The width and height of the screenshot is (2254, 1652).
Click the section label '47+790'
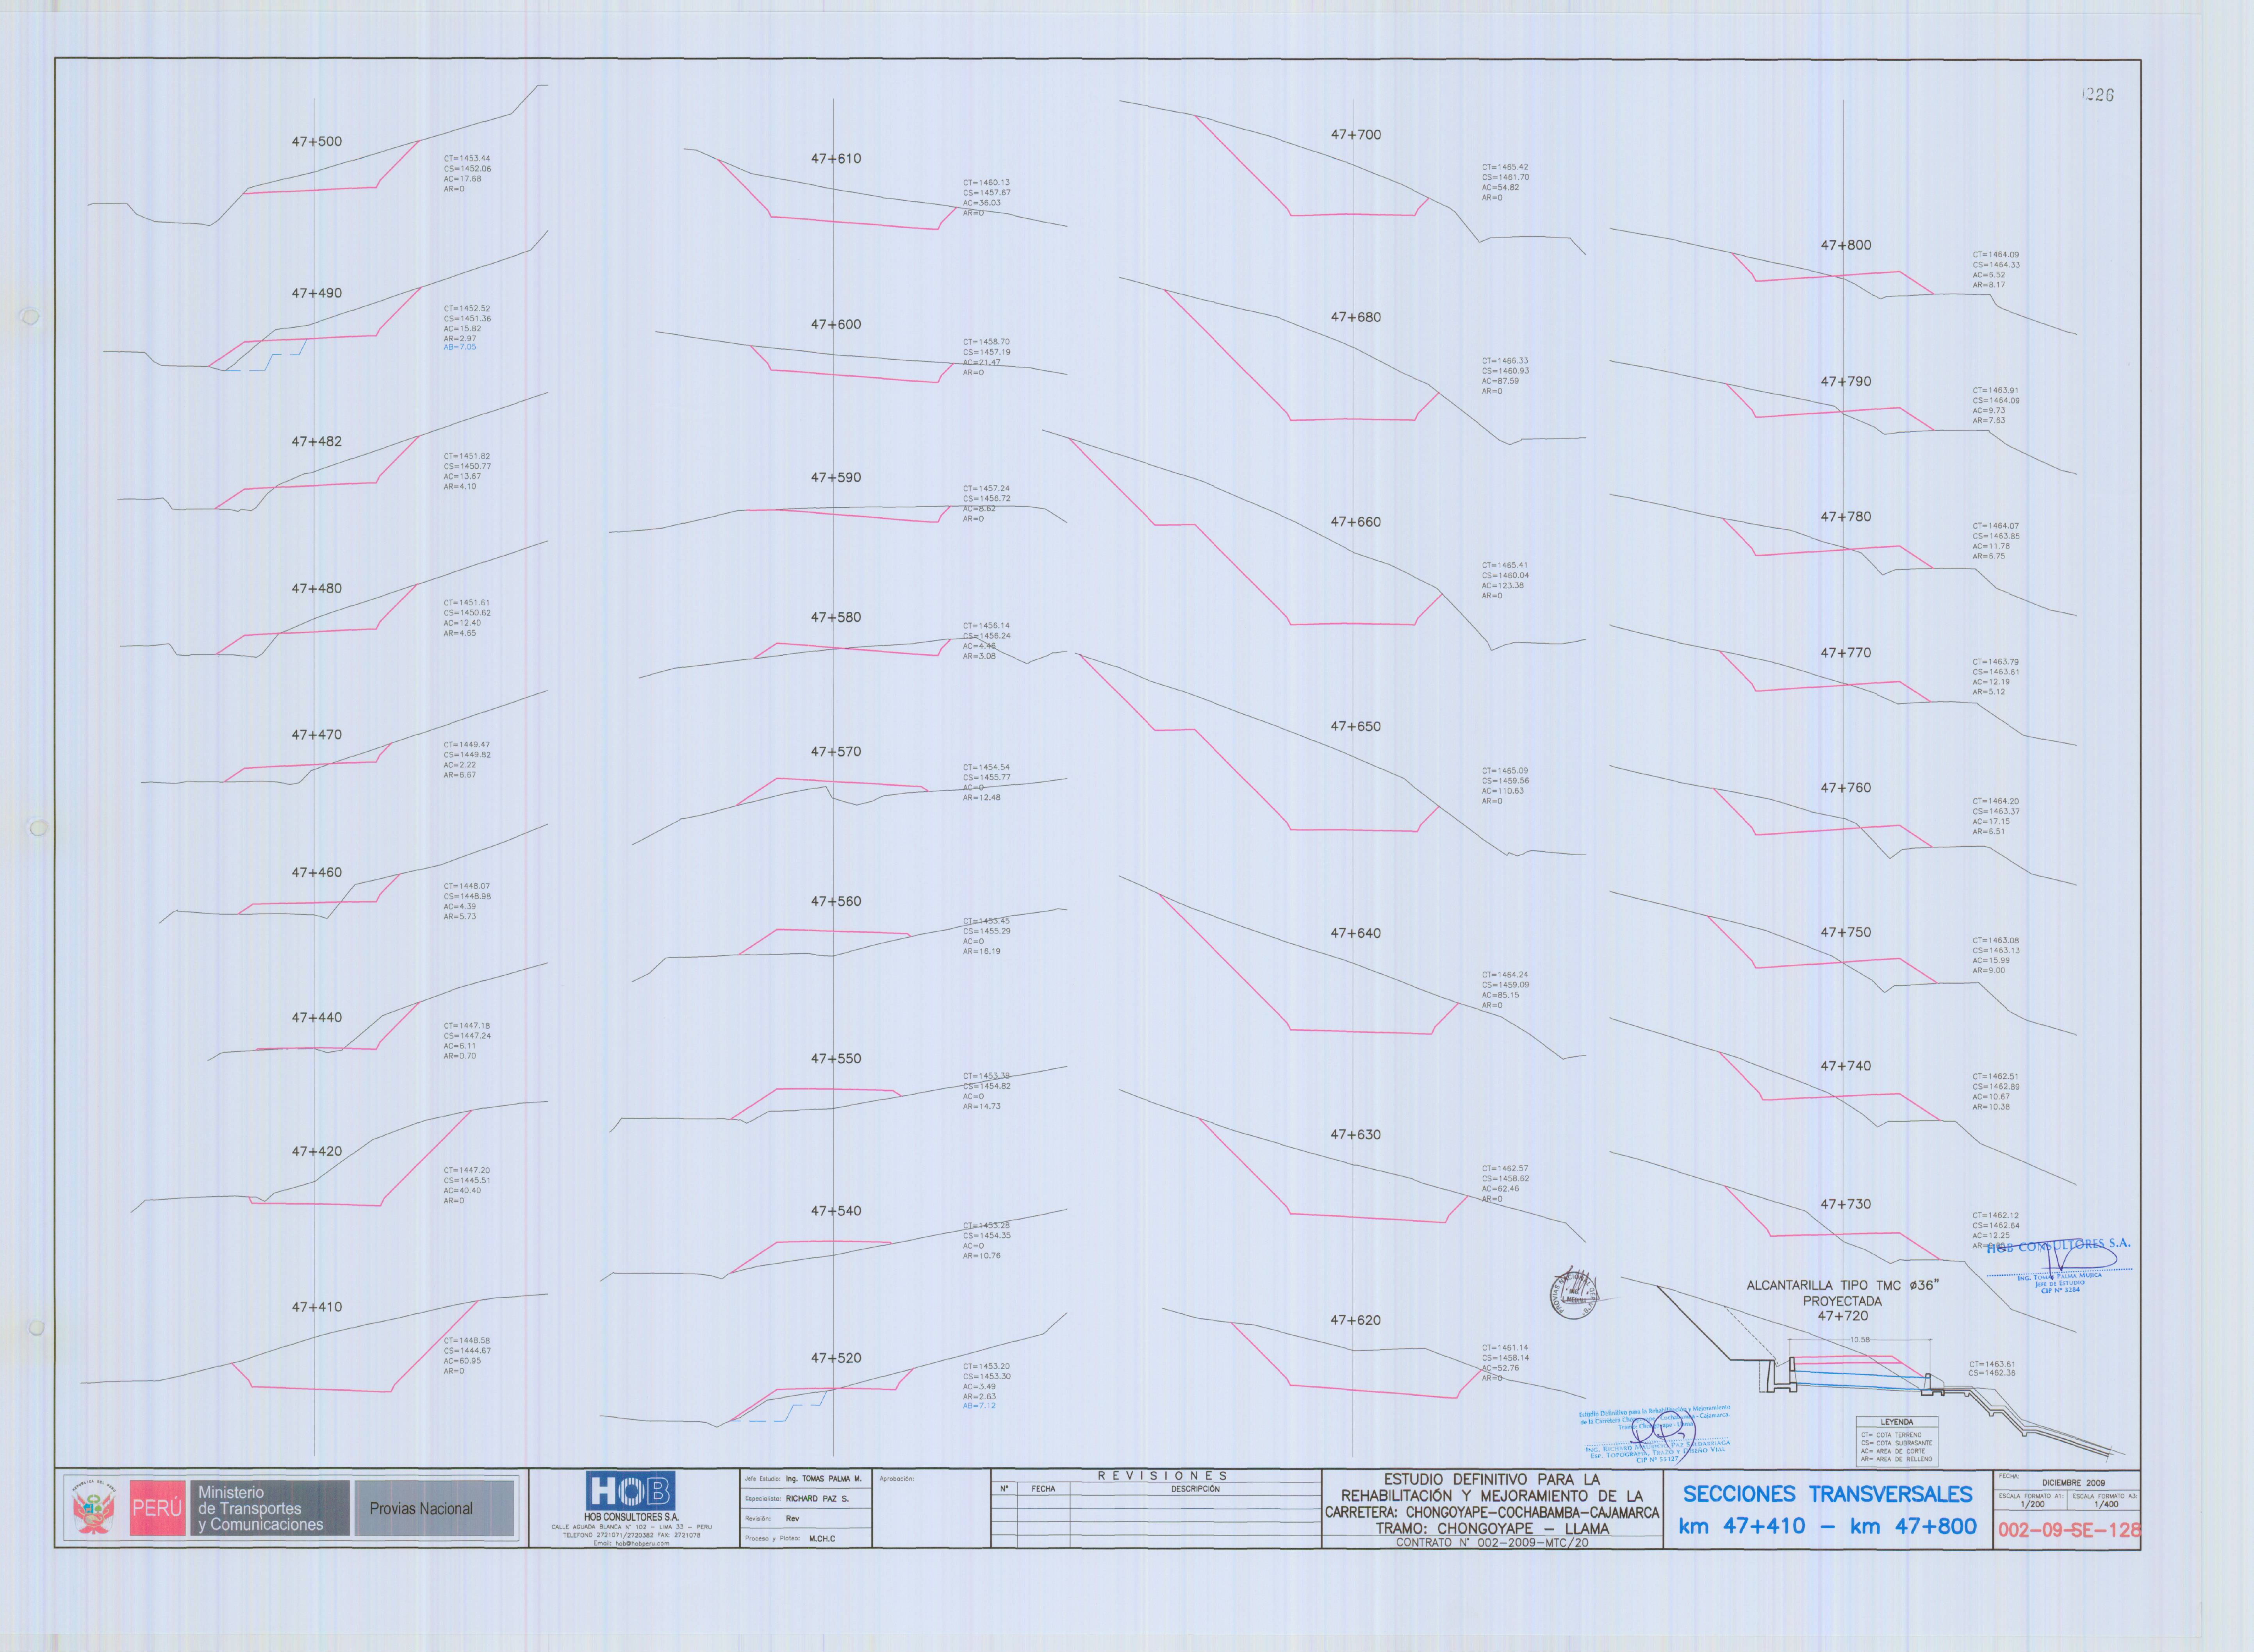[x=1845, y=381]
